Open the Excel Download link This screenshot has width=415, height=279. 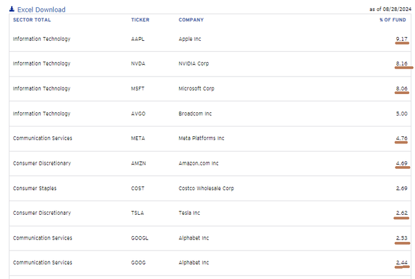(41, 10)
